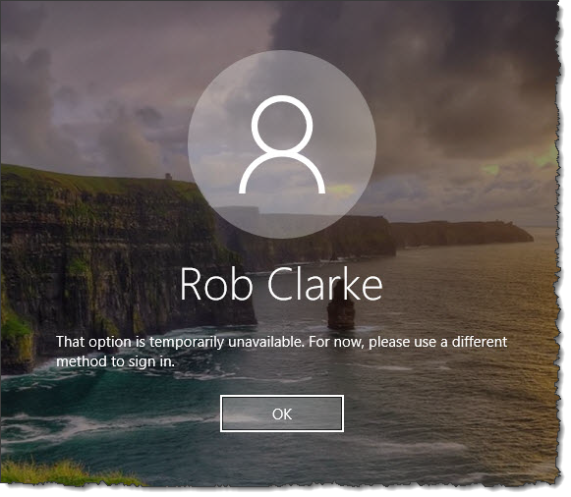Screen dimensions: 571x497
Task: Click the temporarily unavailable error message
Action: 281,352
